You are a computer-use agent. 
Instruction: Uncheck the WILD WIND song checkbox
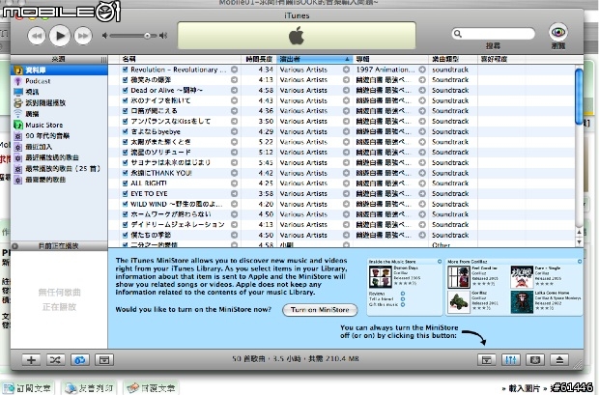tap(125, 204)
